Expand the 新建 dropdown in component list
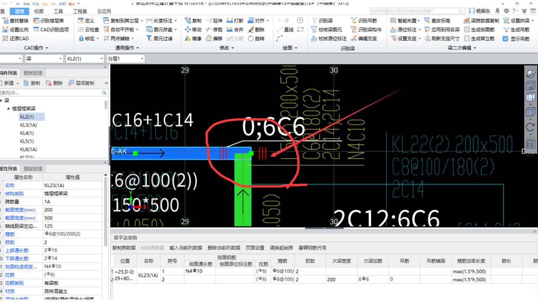The height and width of the screenshot is (302, 538). pyautogui.click(x=17, y=83)
